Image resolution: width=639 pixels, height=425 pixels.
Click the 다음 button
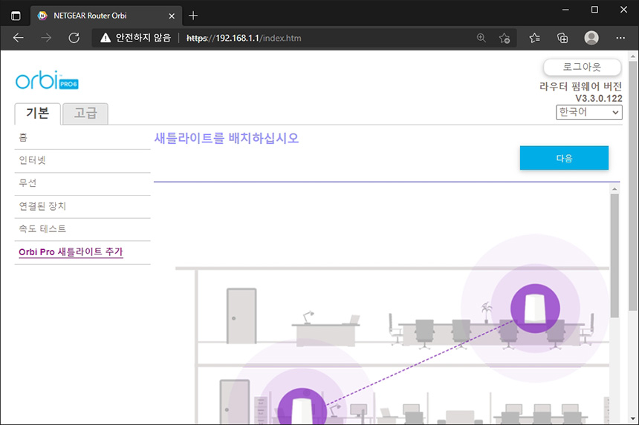[564, 158]
